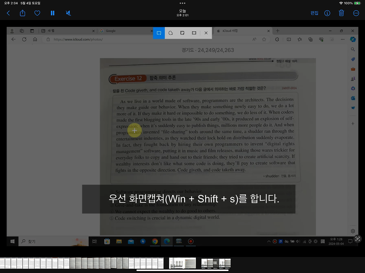Viewport: 365px width, 273px height.
Task: Open the Edge settings and more menu
Action: [x=342, y=39]
